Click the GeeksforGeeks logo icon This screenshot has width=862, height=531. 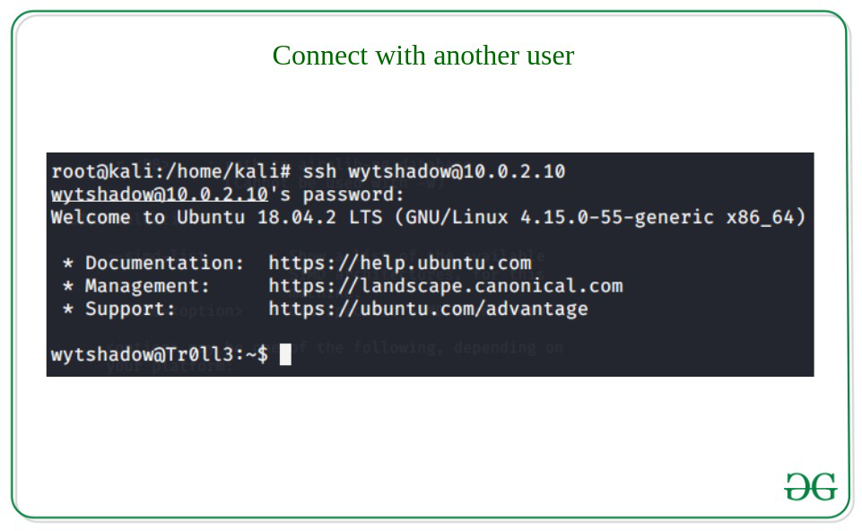tap(811, 487)
